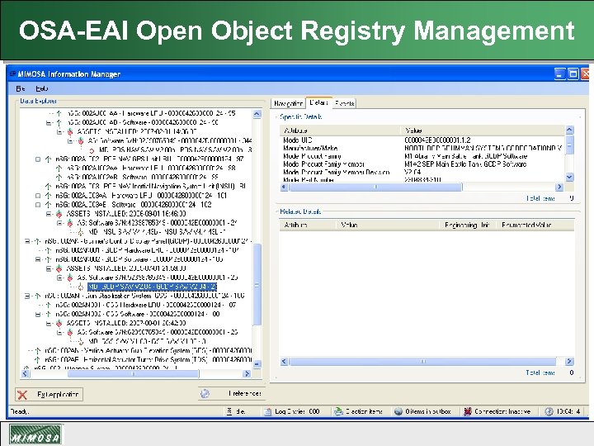Collapse the Gun Stabilization System node
The height and width of the screenshot is (446, 594).
click(27, 296)
